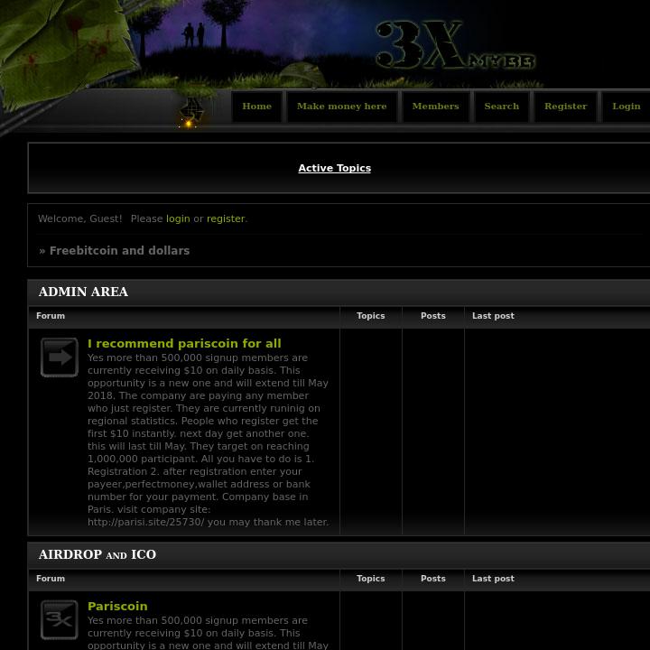The width and height of the screenshot is (650, 650).
Task: Open forum 'I recommend pariscoin for all'
Action: click(184, 343)
